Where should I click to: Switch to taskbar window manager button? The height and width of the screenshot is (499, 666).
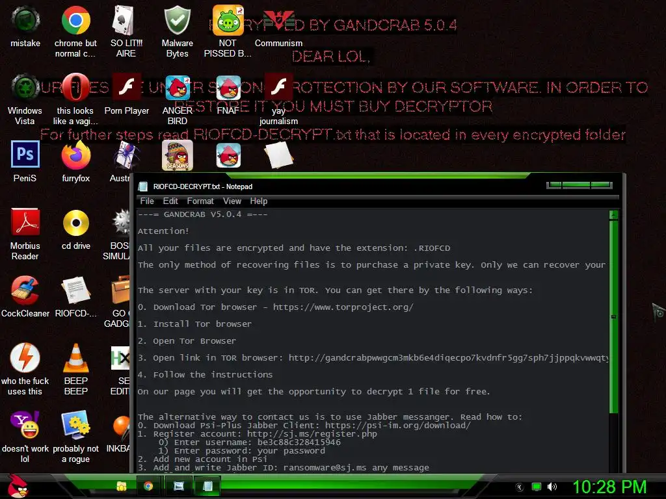coord(179,486)
